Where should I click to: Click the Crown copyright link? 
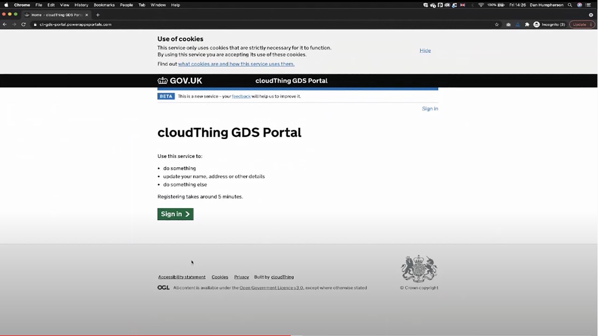point(419,288)
